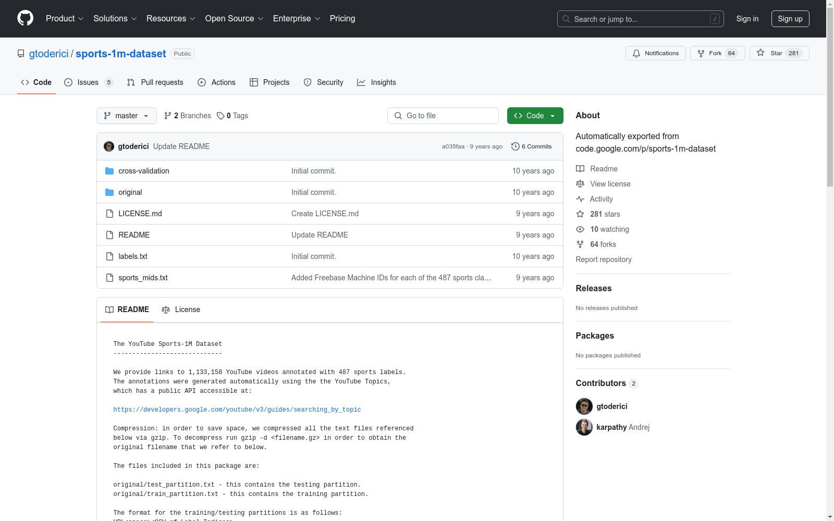The width and height of the screenshot is (834, 521).
Task: Click Report repository link
Action: [x=604, y=259]
